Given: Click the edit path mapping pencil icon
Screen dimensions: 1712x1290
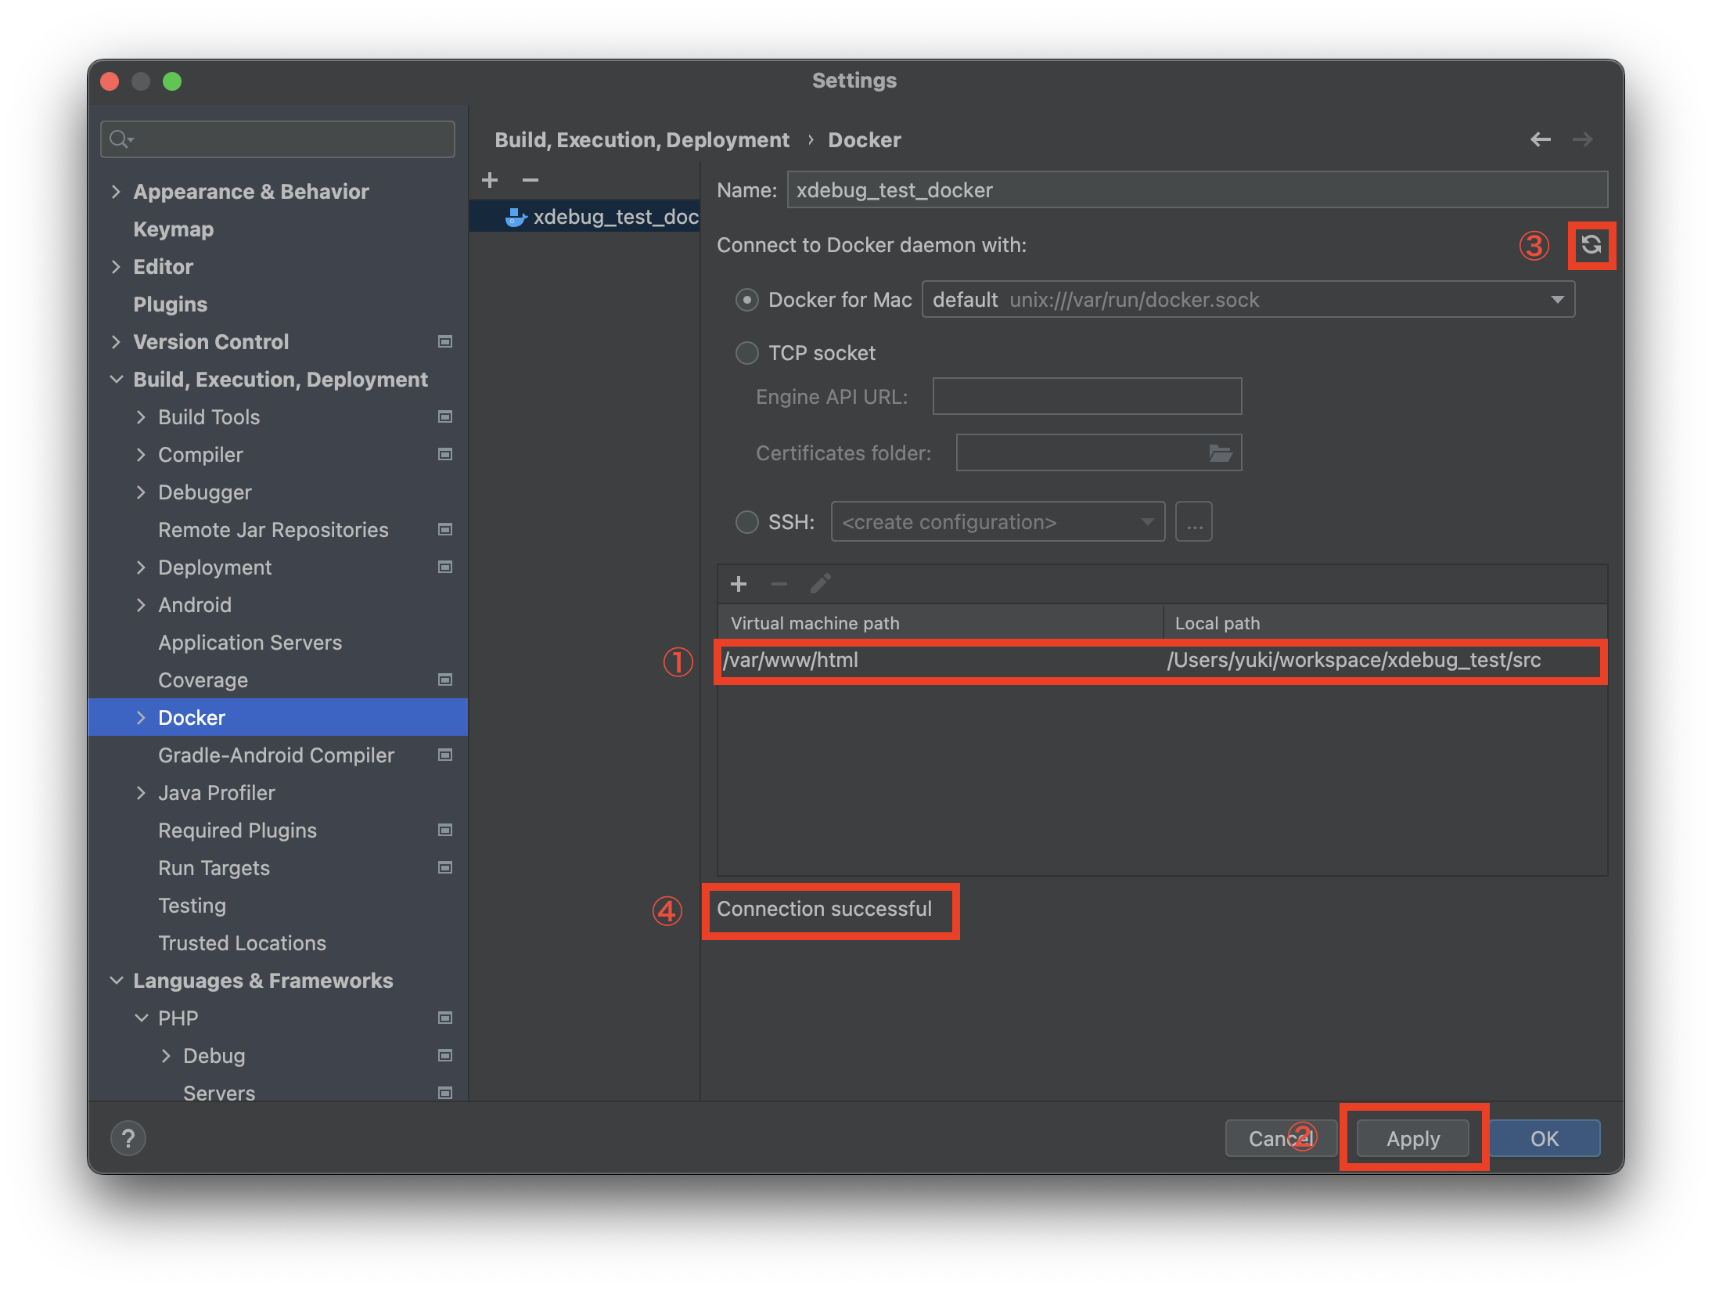Looking at the screenshot, I should [820, 584].
